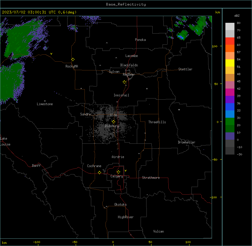Click the Lake Louise label
Viewport: 252px width, 246px height.
coord(5,141)
